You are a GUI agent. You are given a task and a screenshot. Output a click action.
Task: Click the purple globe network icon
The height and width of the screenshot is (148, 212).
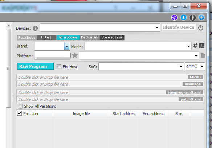(174, 17)
